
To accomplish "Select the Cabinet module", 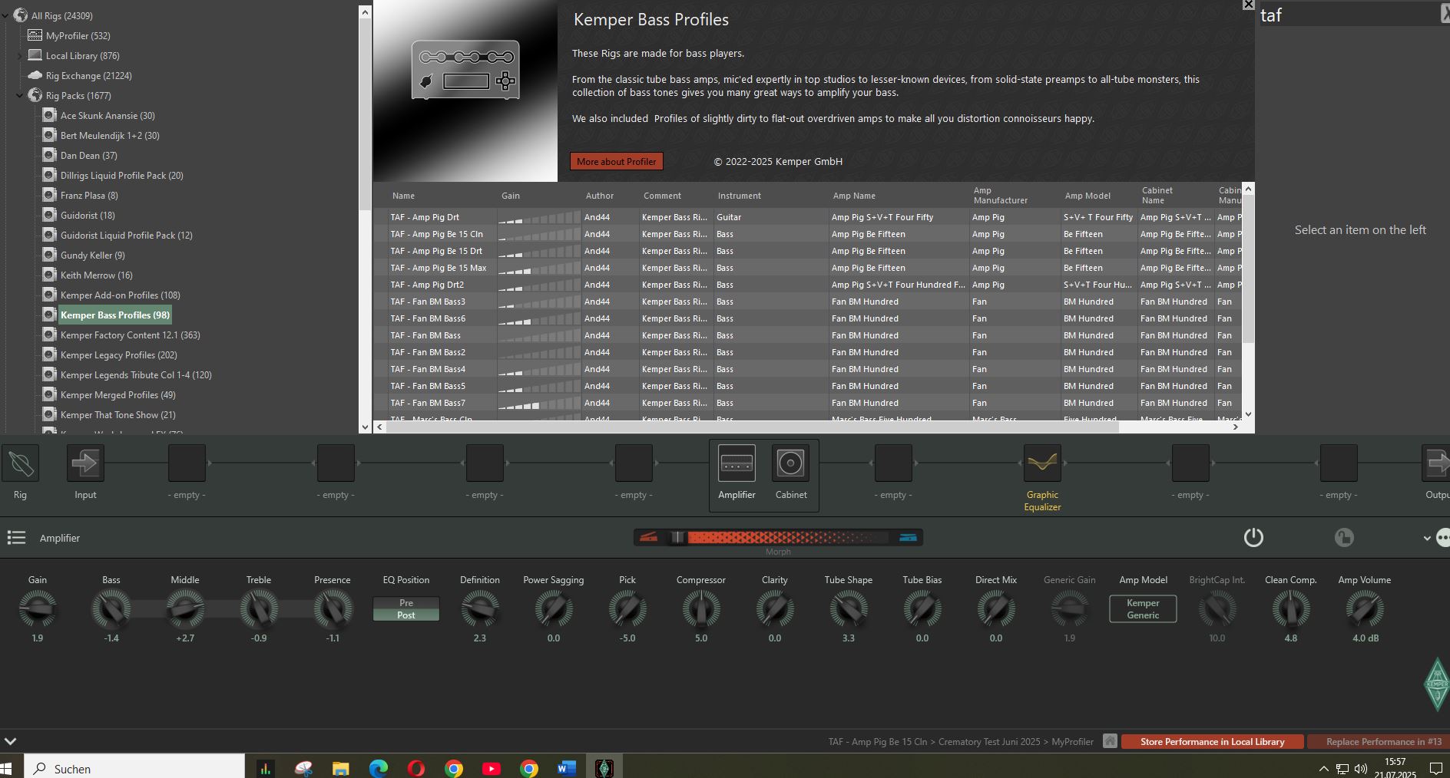I will click(x=790, y=463).
